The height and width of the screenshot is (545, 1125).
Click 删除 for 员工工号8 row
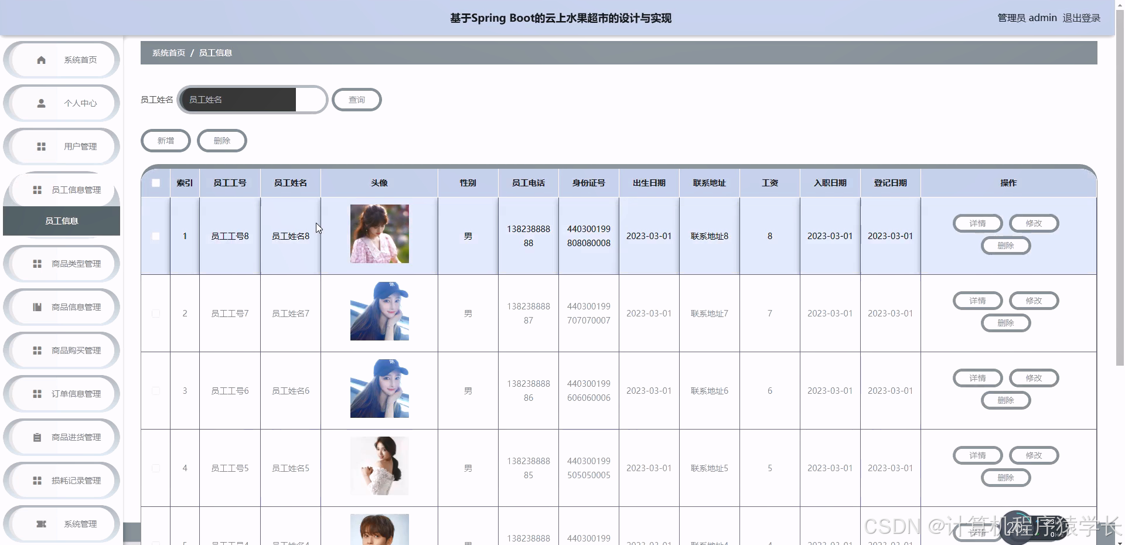(1005, 246)
